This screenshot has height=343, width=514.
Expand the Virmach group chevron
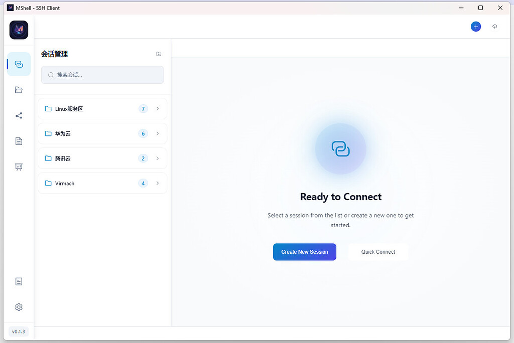[158, 183]
